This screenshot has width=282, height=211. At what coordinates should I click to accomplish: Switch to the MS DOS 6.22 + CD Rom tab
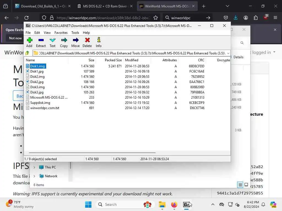coord(105,6)
